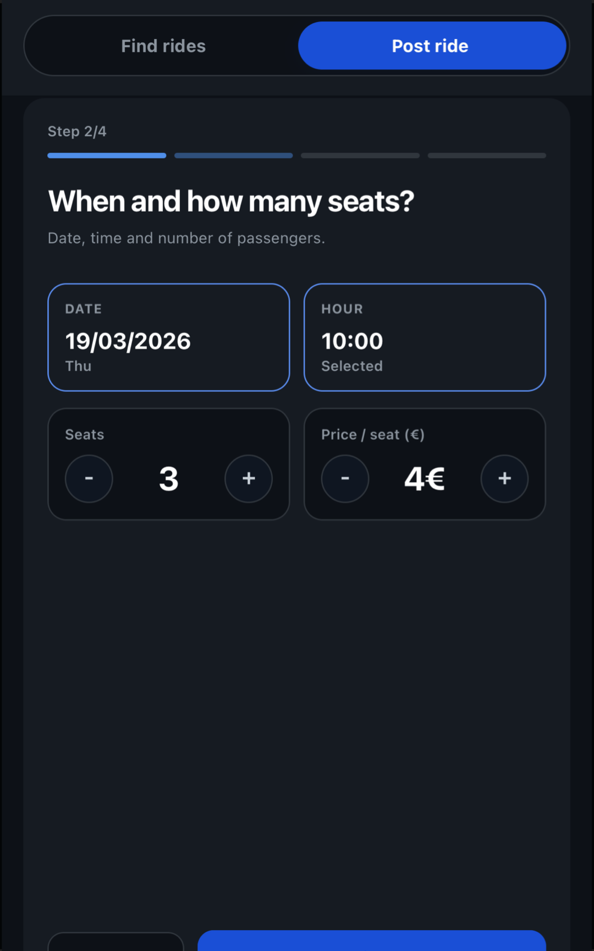The height and width of the screenshot is (951, 594).
Task: Click the first step progress bar segment
Action: click(x=107, y=156)
